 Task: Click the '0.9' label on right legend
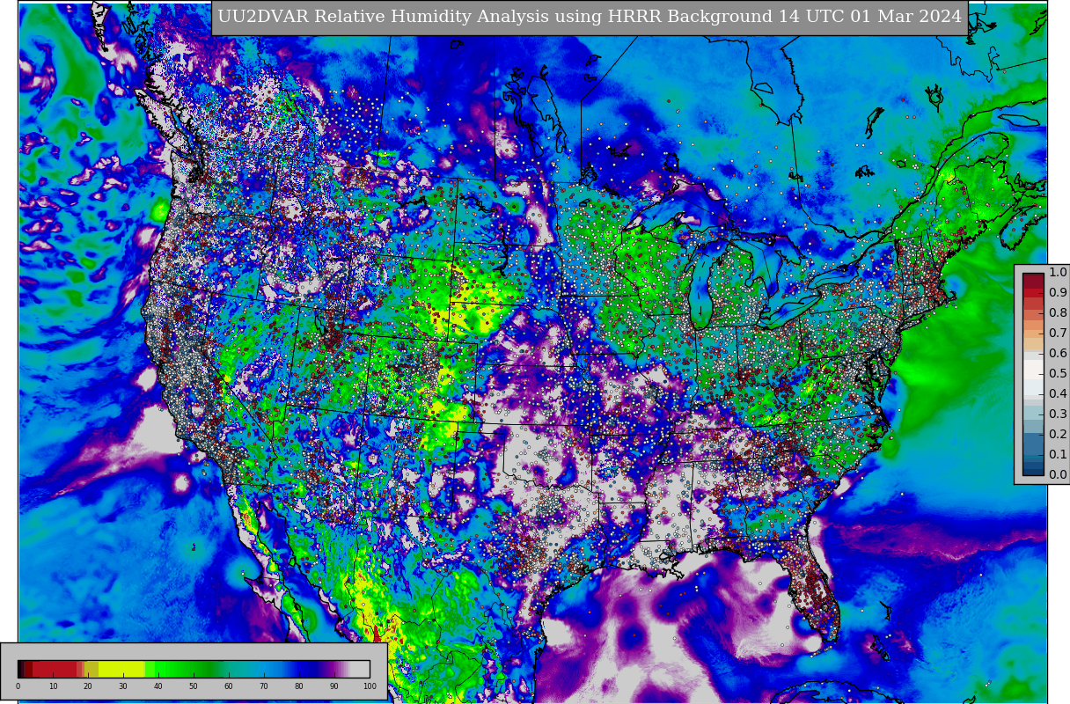[x=1058, y=292]
